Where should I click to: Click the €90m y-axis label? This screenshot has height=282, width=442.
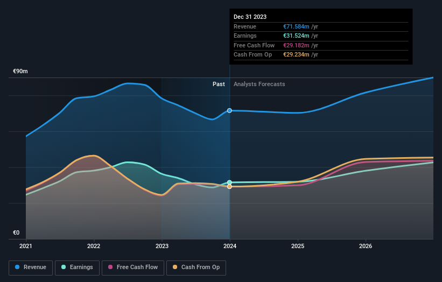pos(20,71)
